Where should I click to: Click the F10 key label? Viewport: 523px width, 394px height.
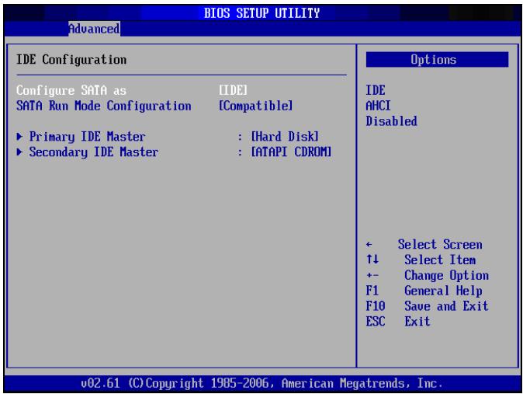tap(376, 305)
